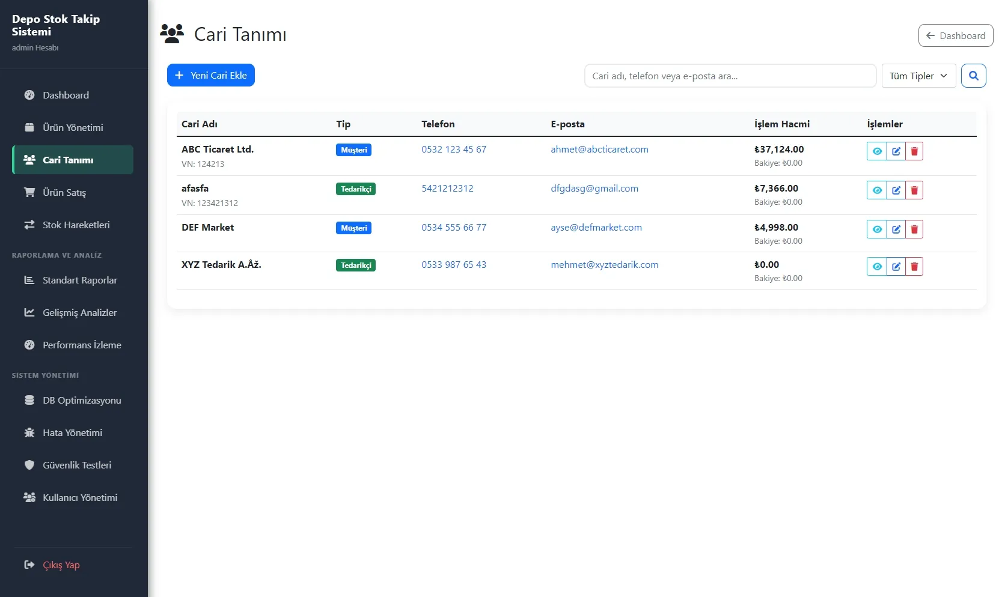Show afasfa details with eye icon
Screen dimensions: 999x597
click(x=877, y=190)
